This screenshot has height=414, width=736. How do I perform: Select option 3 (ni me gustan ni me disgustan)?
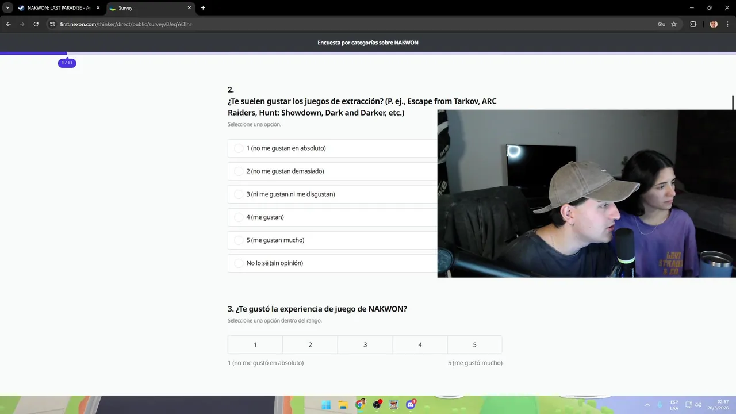(x=332, y=194)
